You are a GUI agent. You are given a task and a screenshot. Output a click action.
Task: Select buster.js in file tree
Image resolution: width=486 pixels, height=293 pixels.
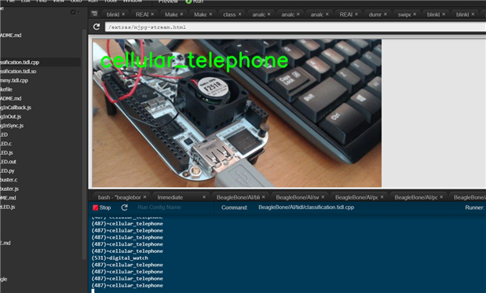pos(9,189)
